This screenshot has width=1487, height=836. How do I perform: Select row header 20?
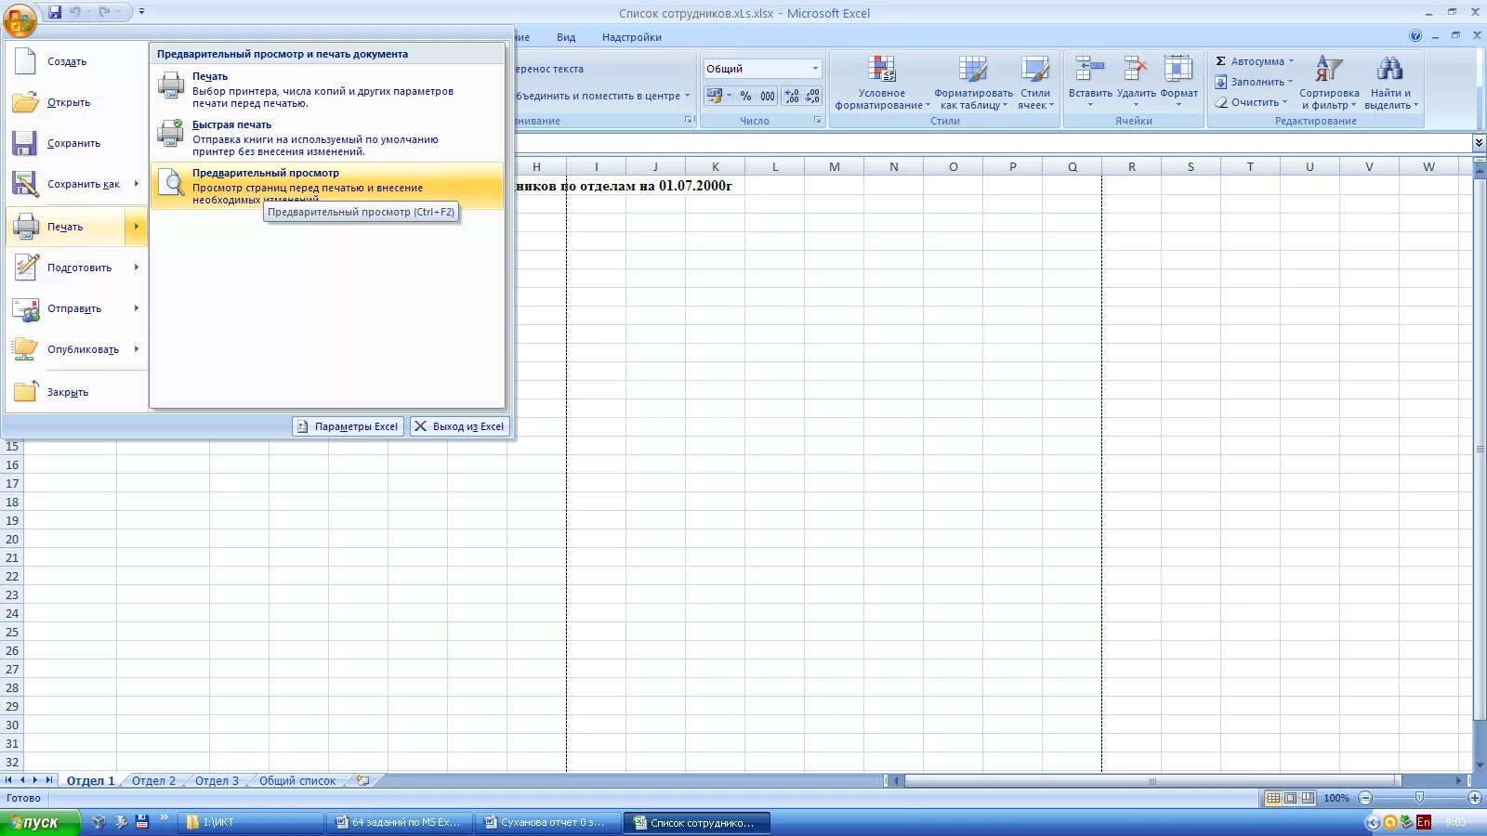tap(12, 539)
